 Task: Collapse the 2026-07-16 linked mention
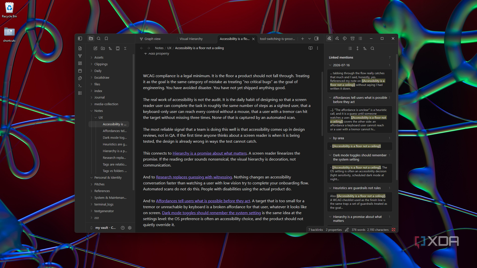[330, 65]
